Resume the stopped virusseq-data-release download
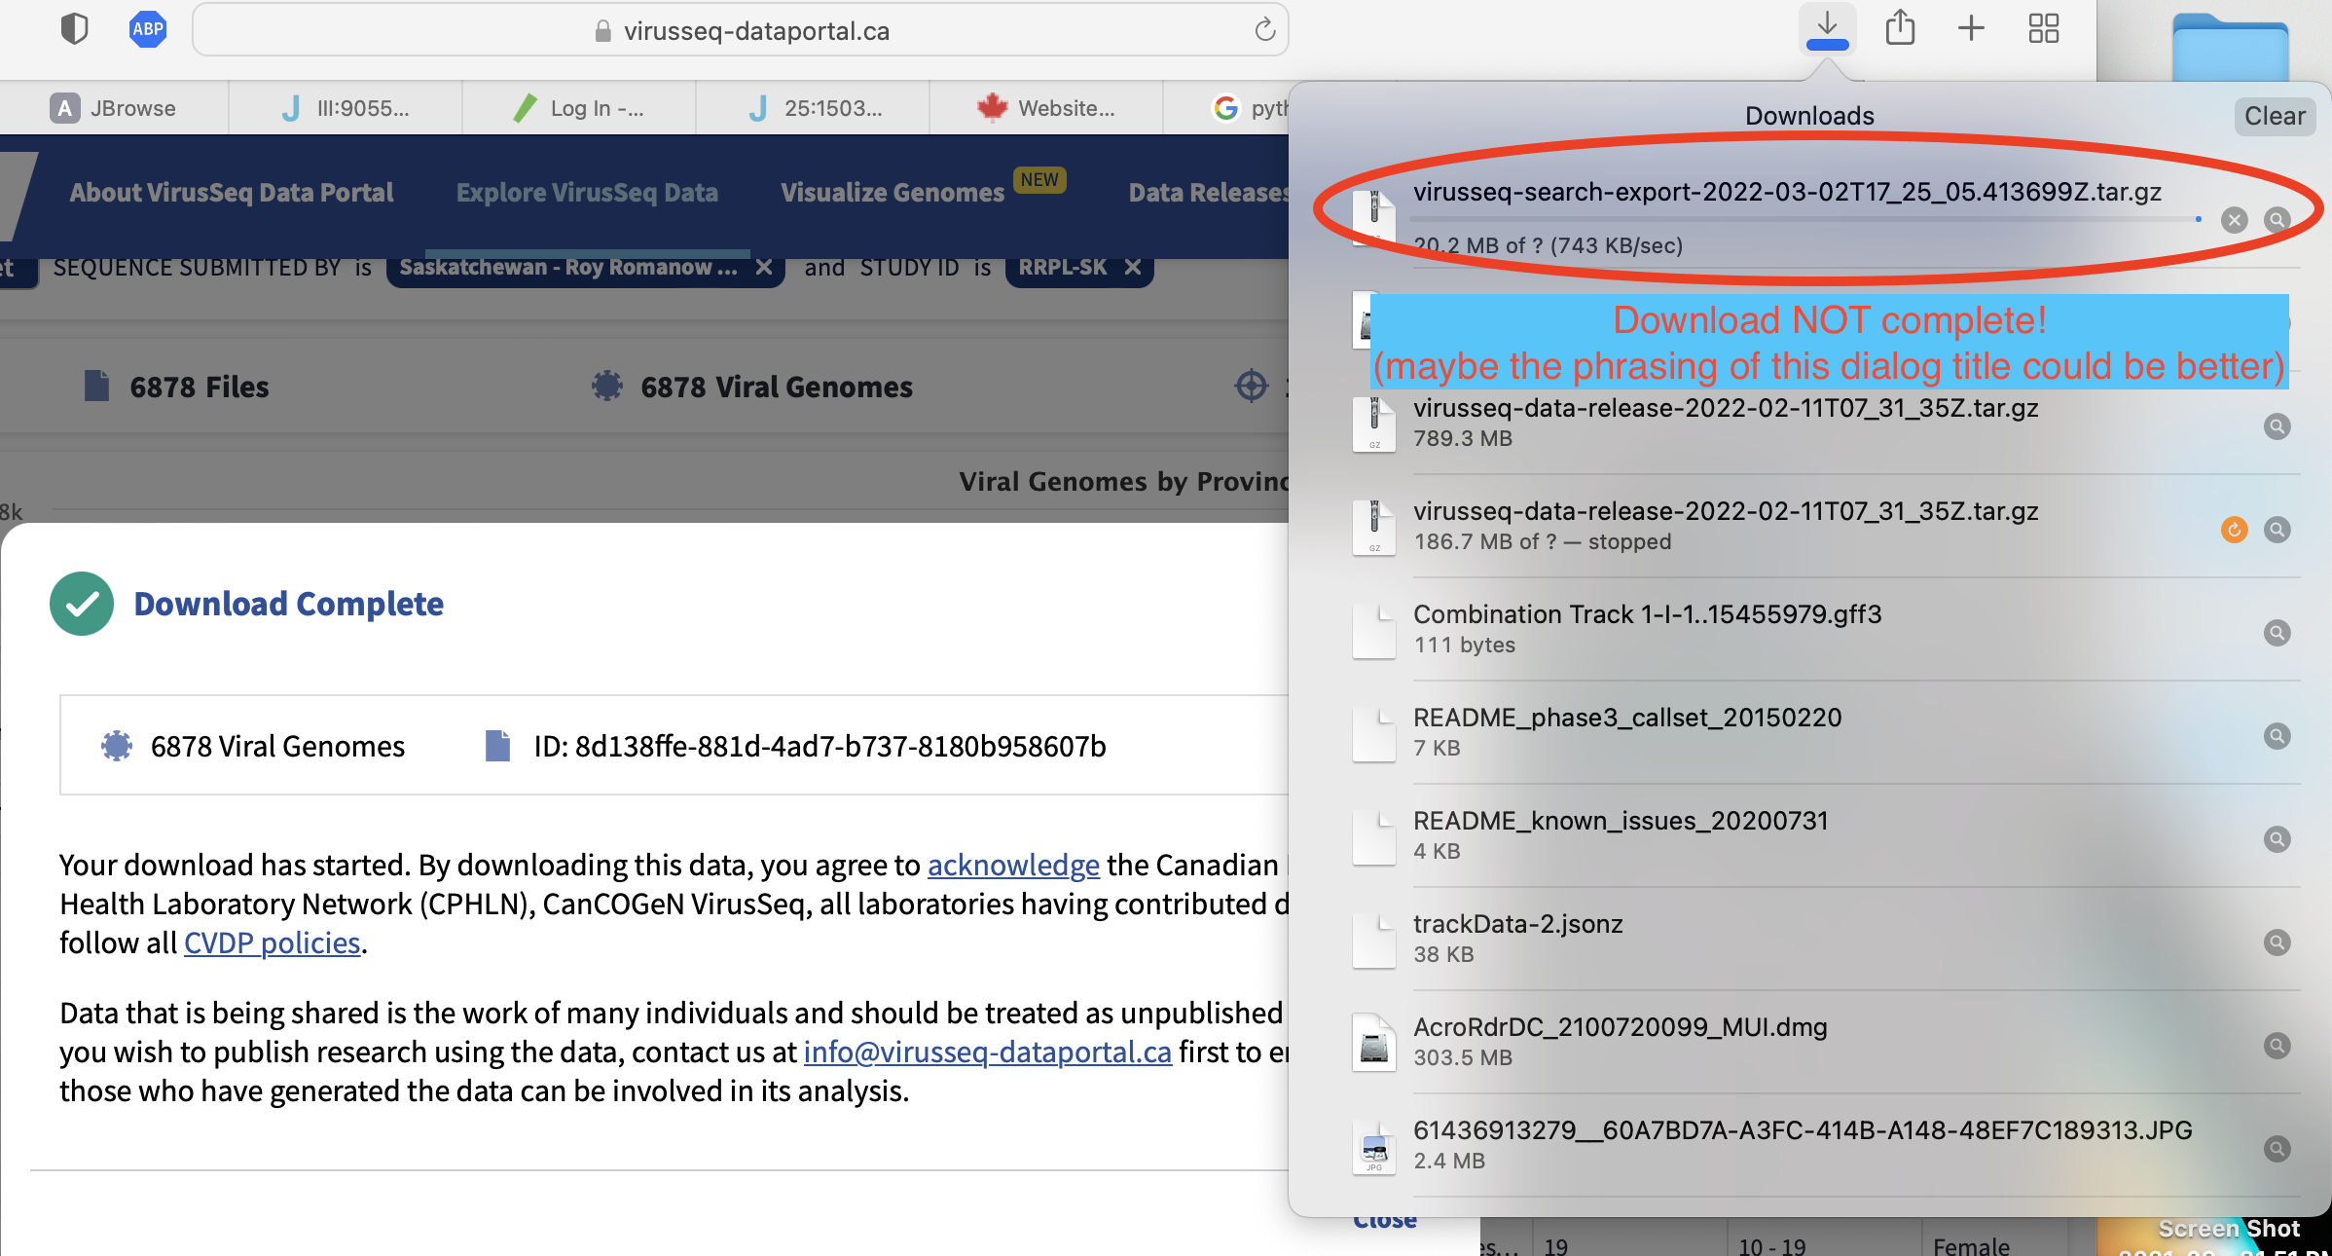The width and height of the screenshot is (2332, 1256). 2233,530
